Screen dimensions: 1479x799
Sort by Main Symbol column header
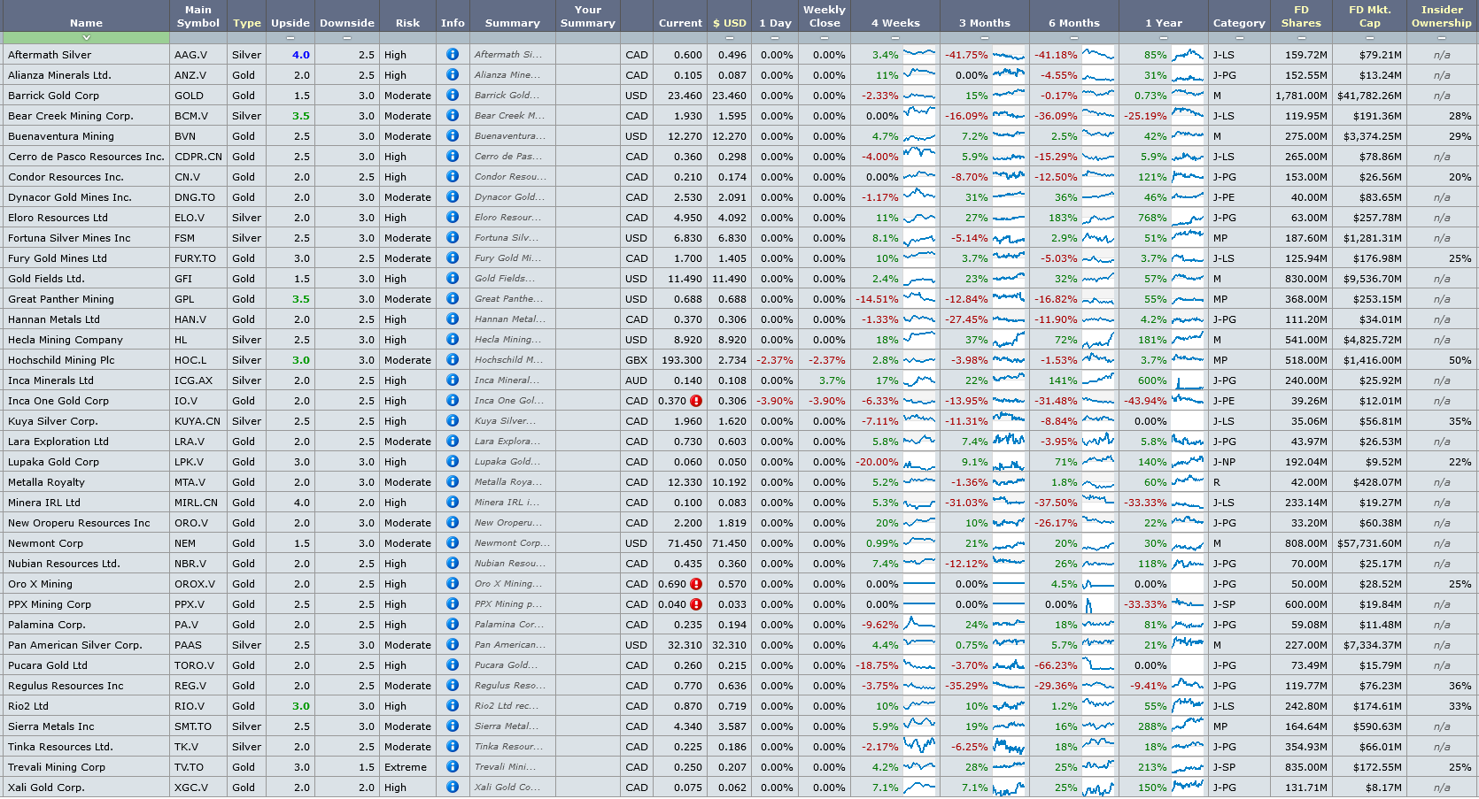[198, 16]
